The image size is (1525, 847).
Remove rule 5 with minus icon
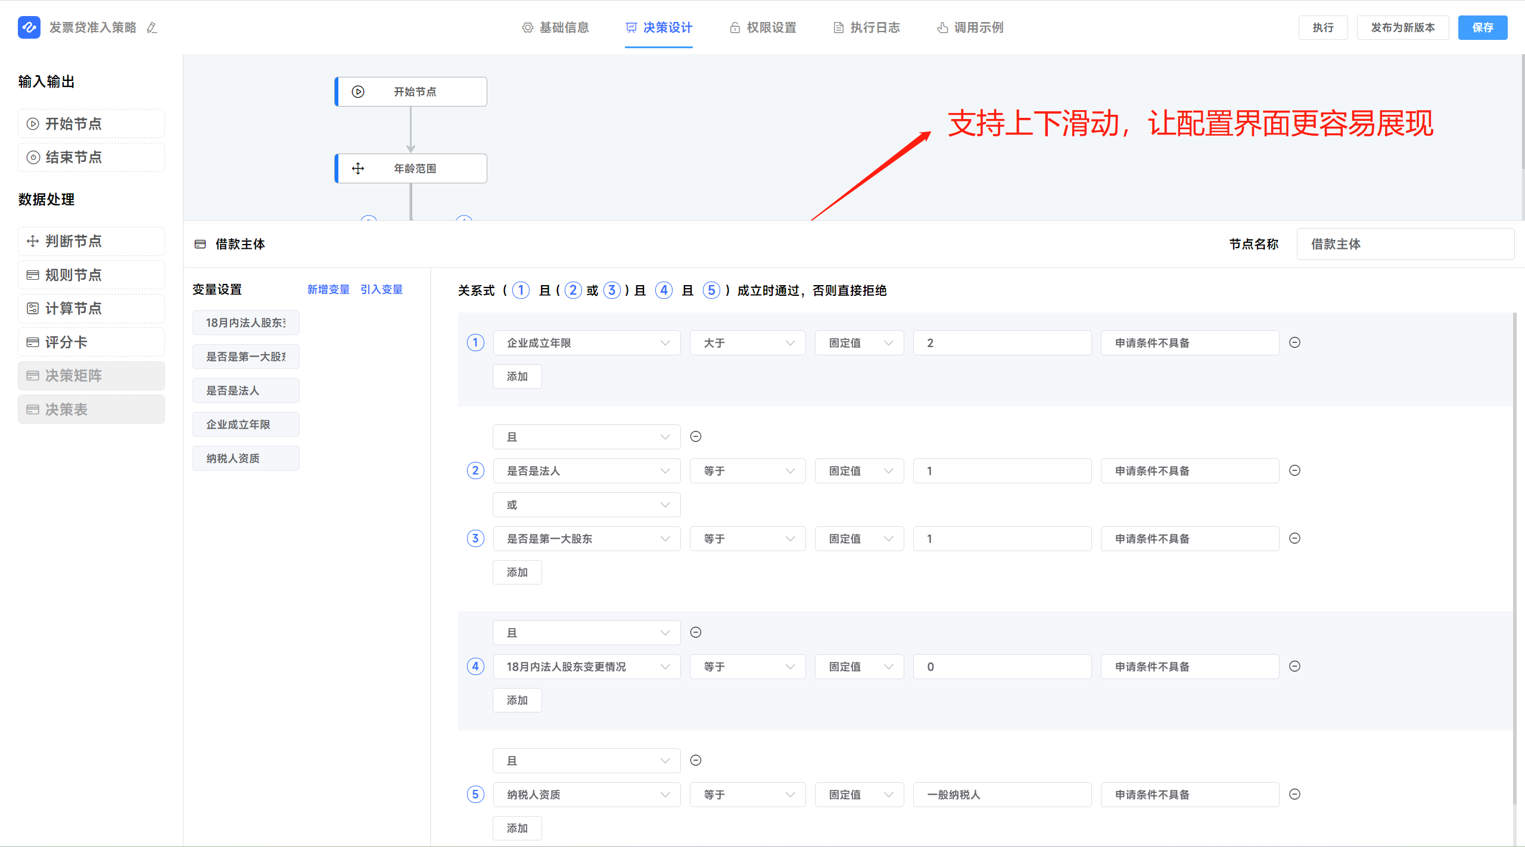pyautogui.click(x=1294, y=794)
